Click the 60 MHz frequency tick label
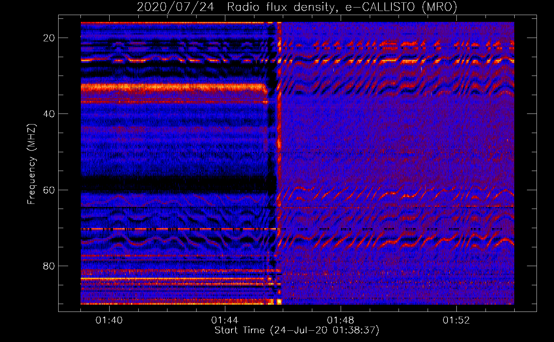 [x=49, y=190]
